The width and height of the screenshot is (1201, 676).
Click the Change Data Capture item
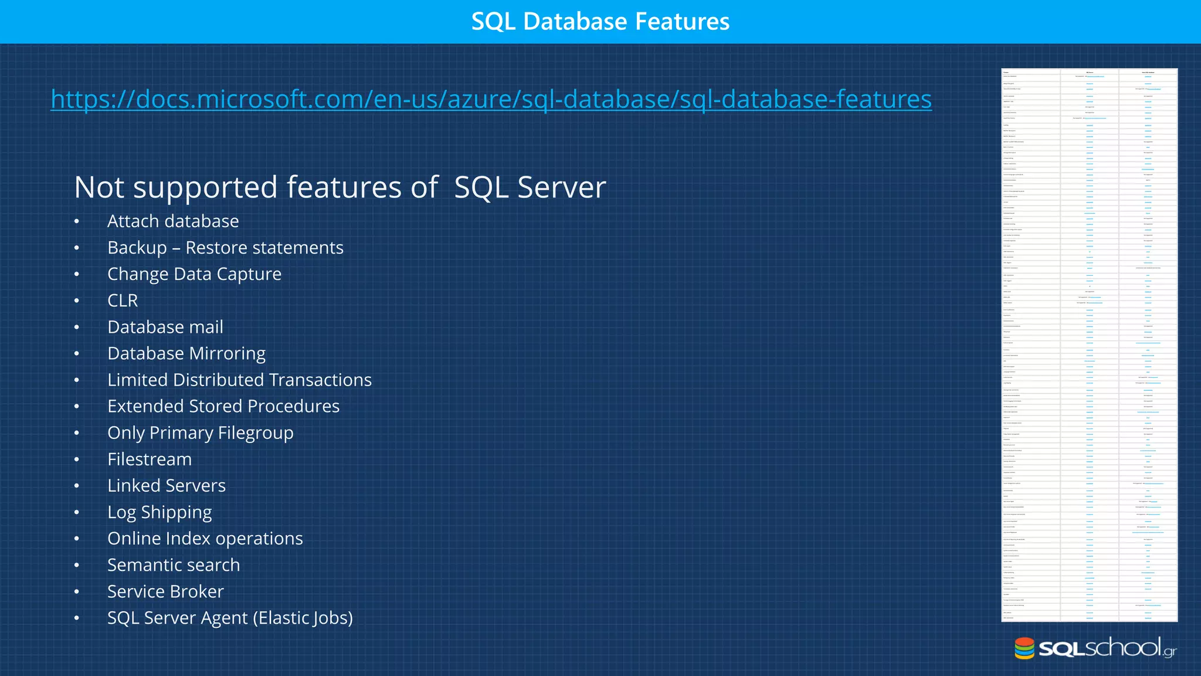(194, 274)
